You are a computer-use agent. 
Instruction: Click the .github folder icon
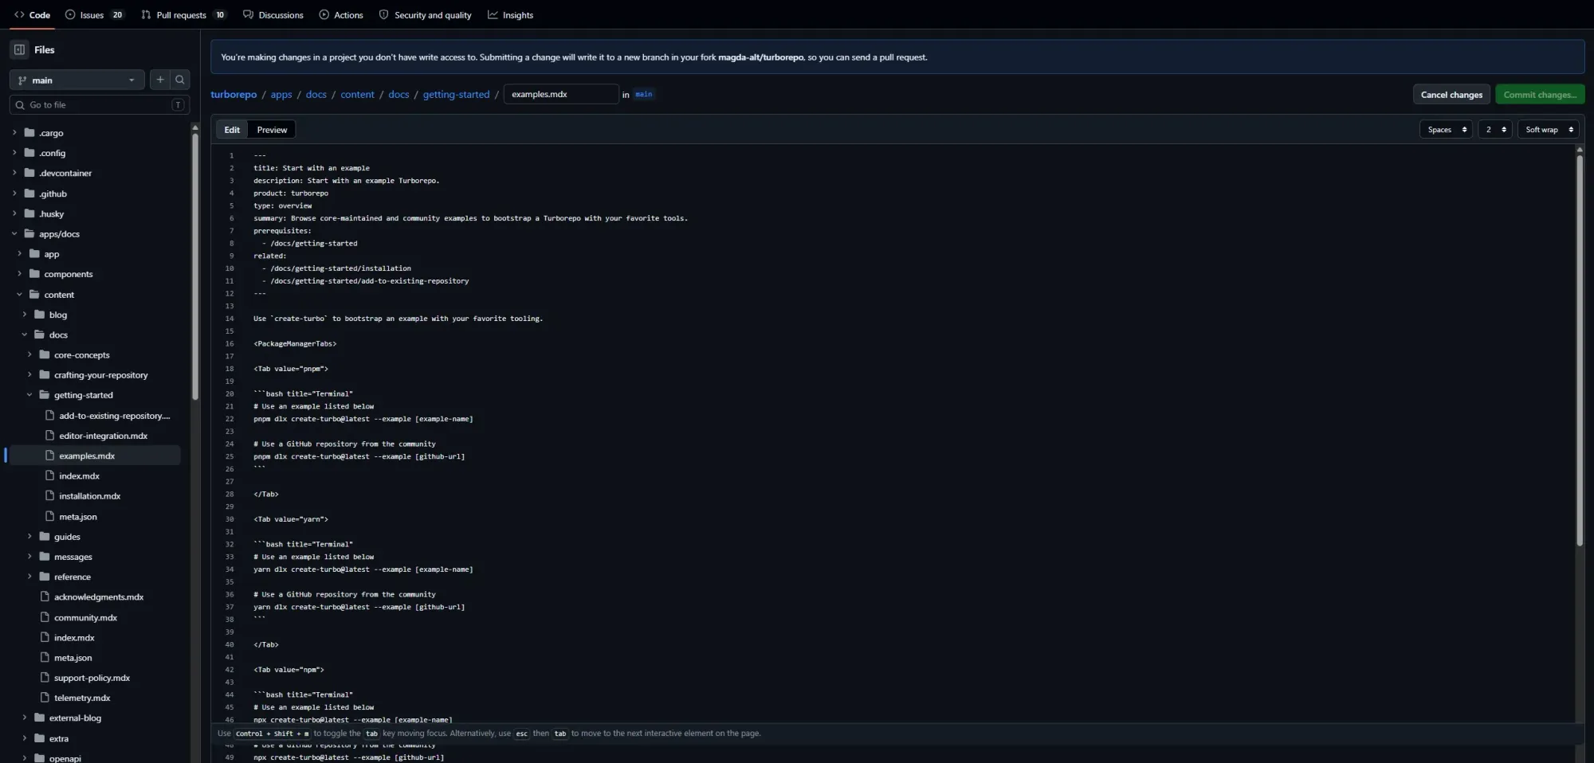point(29,193)
